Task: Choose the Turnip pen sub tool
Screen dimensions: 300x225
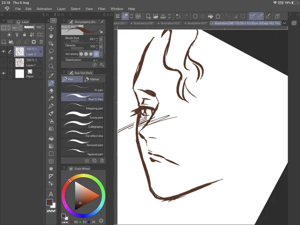Action: tap(82, 116)
